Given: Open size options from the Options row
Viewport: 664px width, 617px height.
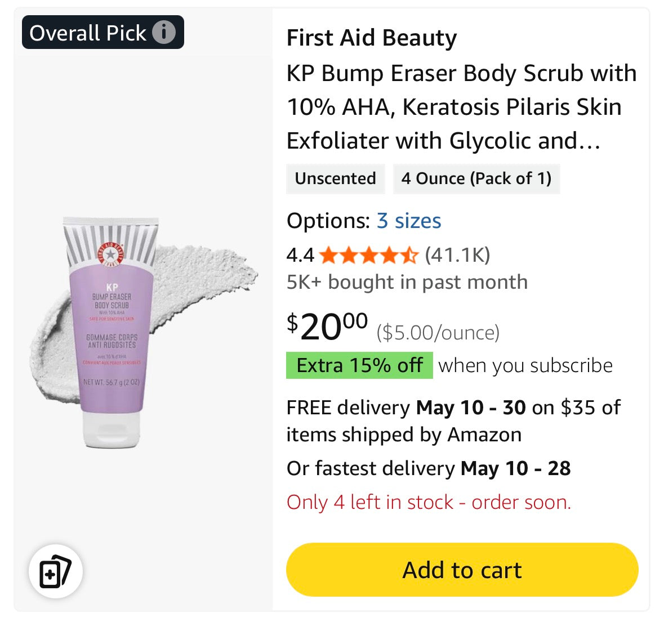Looking at the screenshot, I should (409, 221).
